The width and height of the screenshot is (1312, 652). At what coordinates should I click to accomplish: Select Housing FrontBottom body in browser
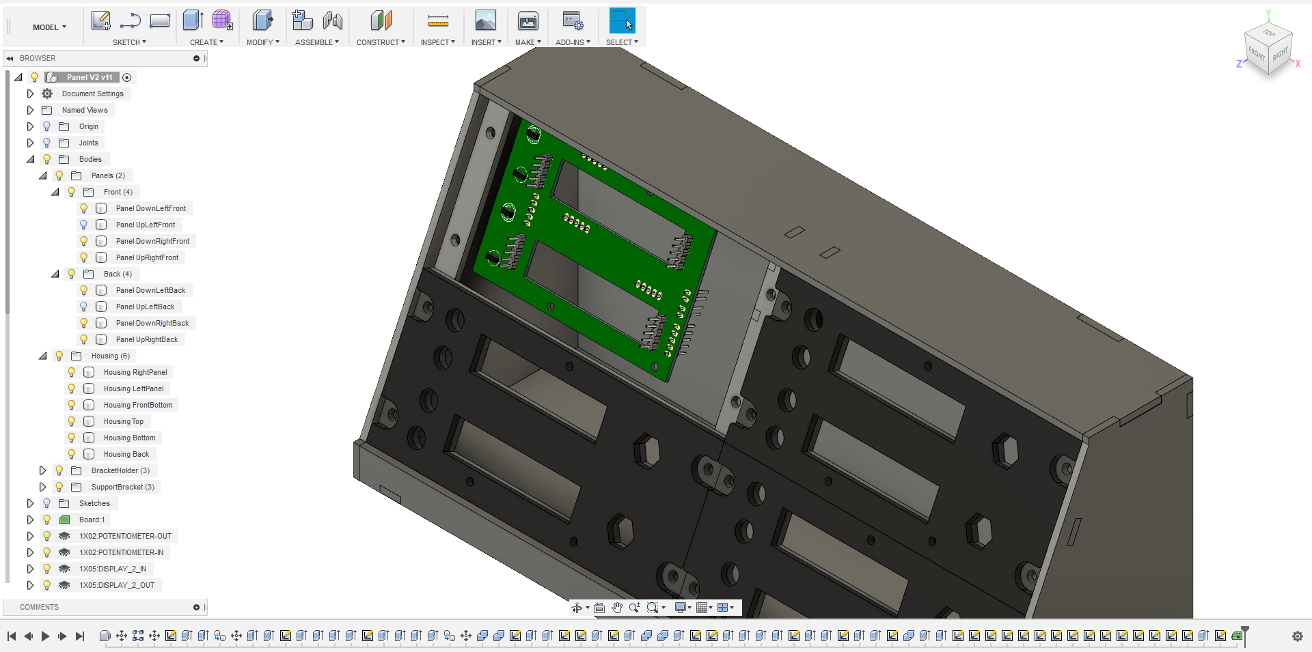(138, 405)
